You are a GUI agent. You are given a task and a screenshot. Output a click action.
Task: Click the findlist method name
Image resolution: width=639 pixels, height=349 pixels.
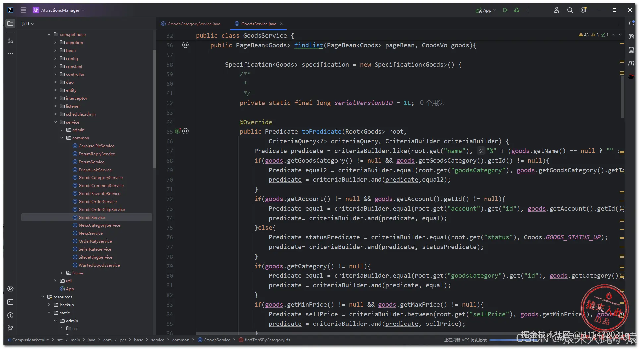[309, 45]
